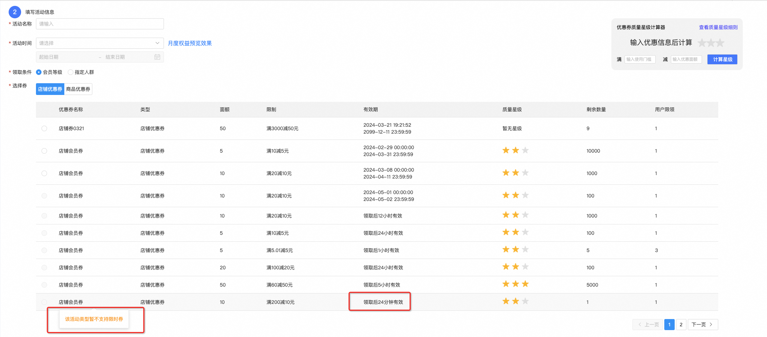Click the 领取后24分钟有效 cell

click(x=383, y=302)
